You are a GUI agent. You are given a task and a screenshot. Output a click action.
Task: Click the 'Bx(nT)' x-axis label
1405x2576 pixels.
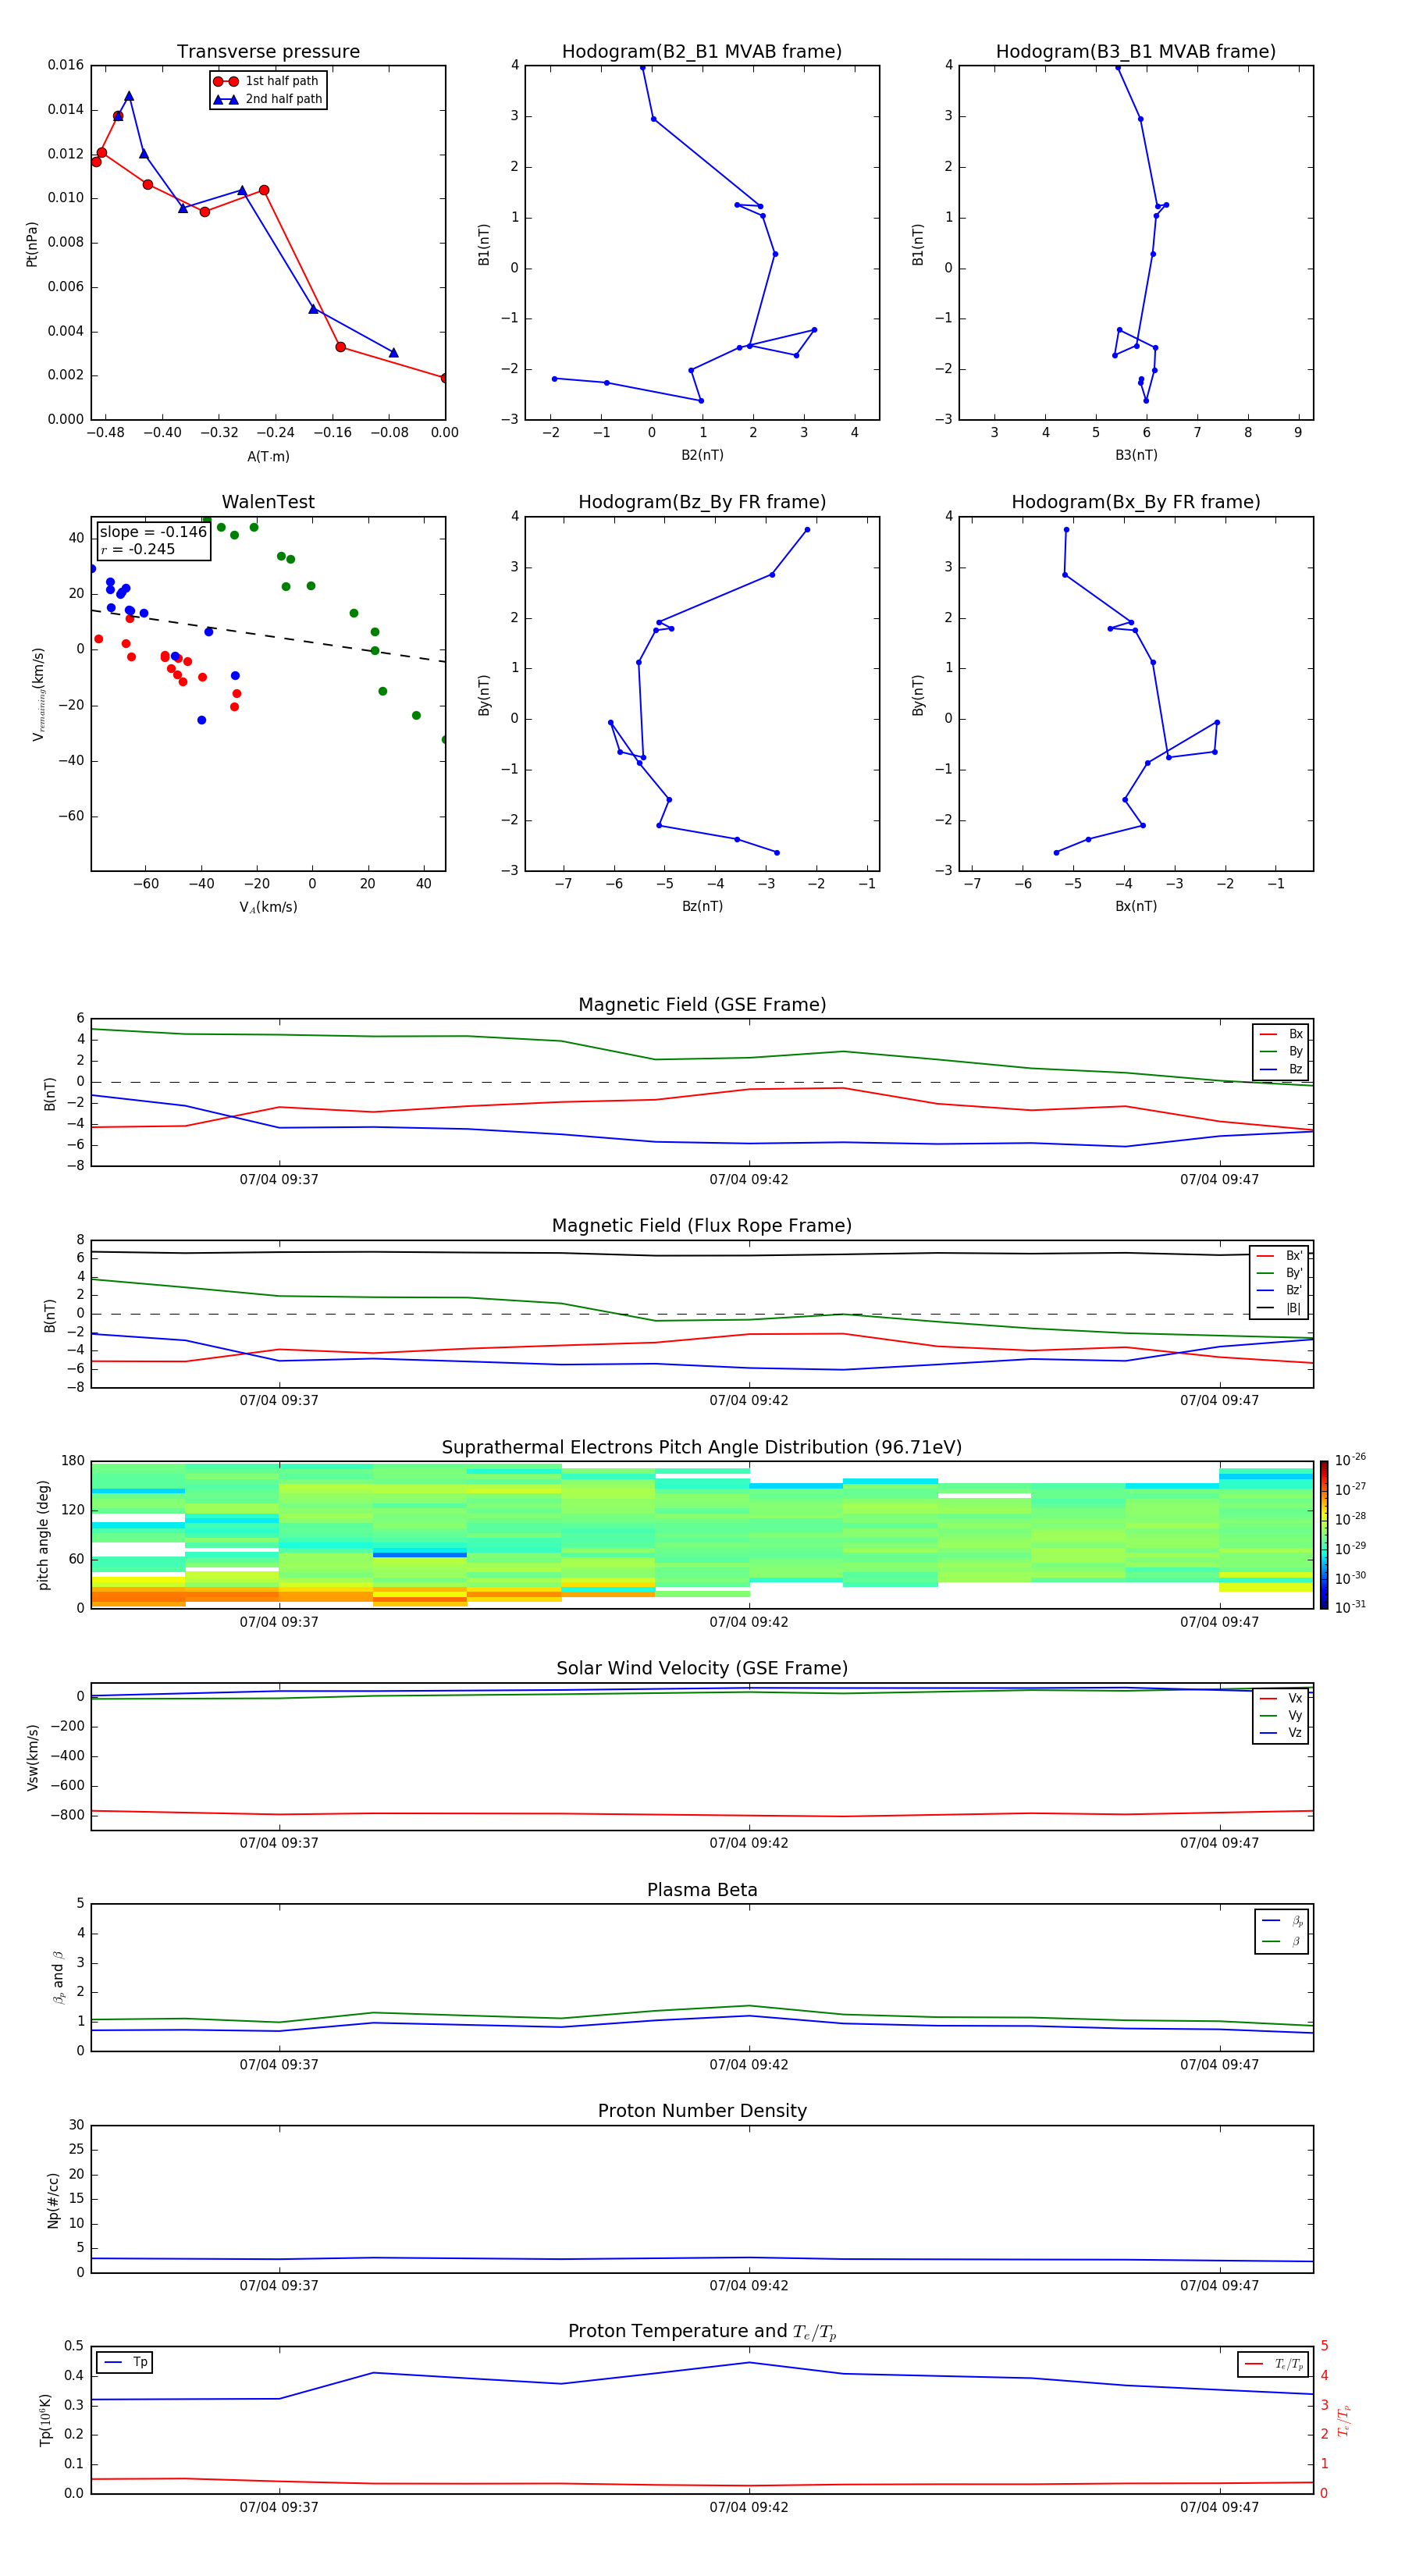click(x=1136, y=906)
